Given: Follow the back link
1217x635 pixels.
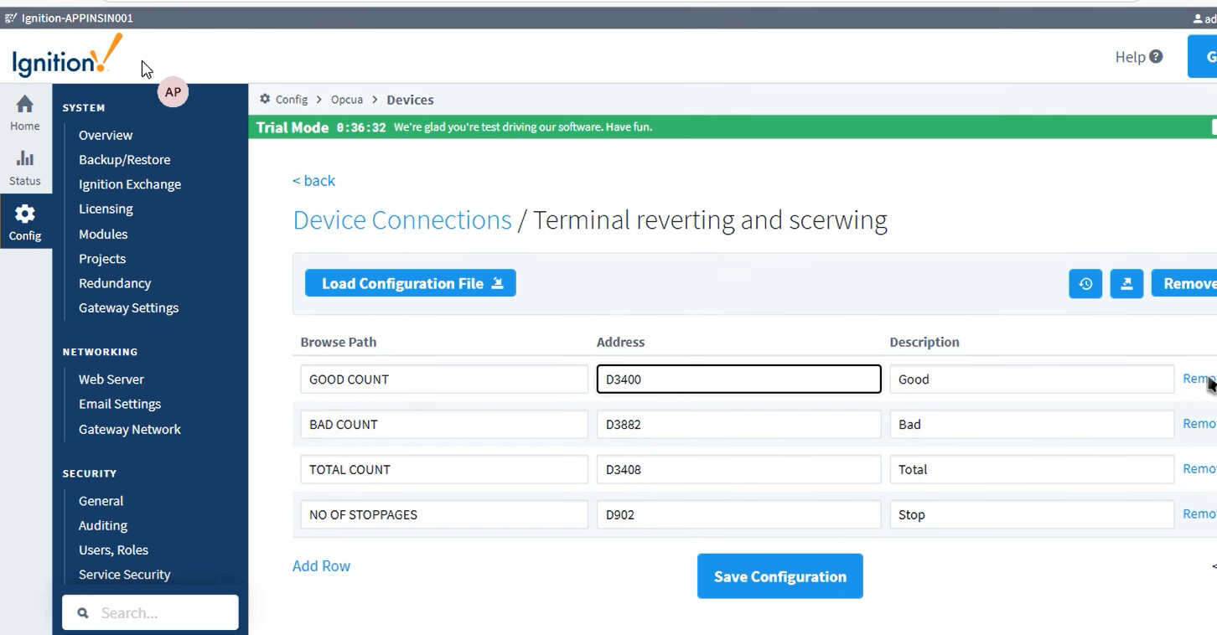Looking at the screenshot, I should (x=313, y=181).
